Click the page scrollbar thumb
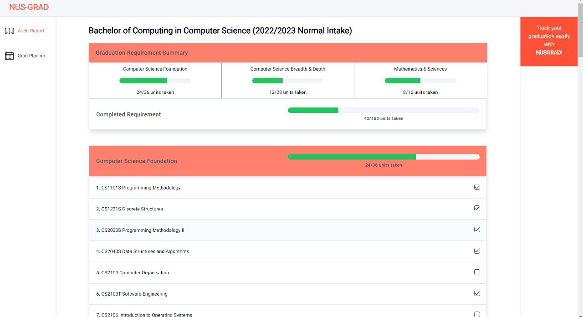 click(580, 30)
